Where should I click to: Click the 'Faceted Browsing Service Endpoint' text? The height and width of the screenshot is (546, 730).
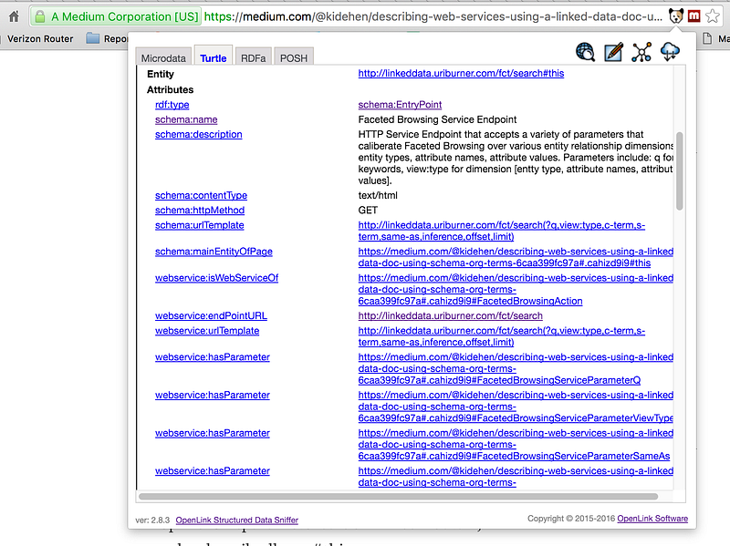pos(437,119)
